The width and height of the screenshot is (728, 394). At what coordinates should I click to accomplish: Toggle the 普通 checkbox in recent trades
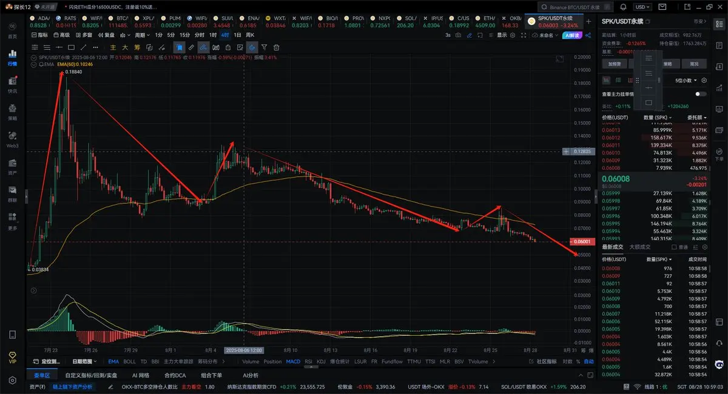click(x=675, y=247)
